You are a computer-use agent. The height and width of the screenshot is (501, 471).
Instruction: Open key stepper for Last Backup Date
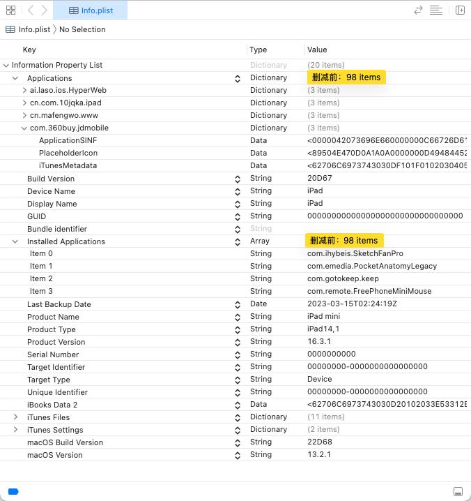(238, 304)
